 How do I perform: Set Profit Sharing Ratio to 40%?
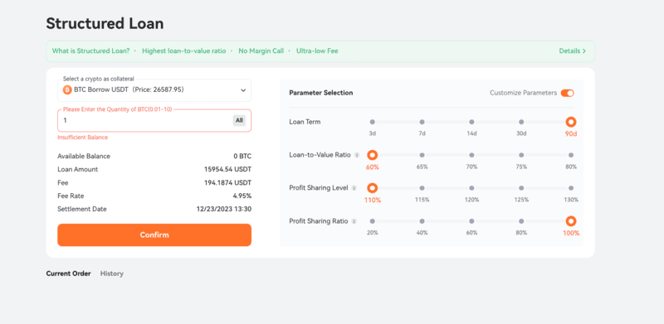tap(422, 221)
